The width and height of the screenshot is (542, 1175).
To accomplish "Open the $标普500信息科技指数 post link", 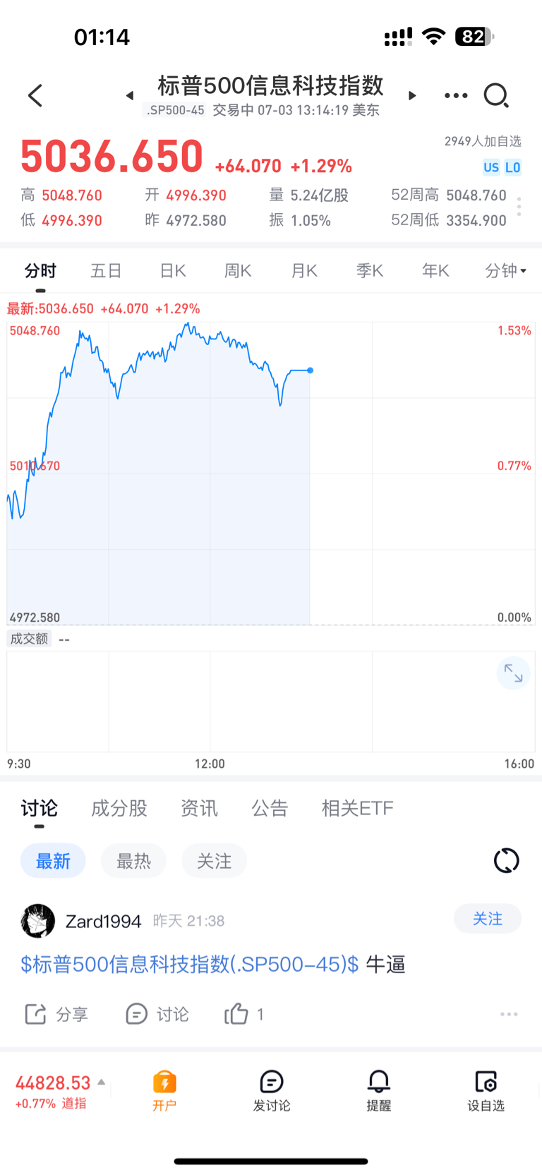I will [189, 964].
